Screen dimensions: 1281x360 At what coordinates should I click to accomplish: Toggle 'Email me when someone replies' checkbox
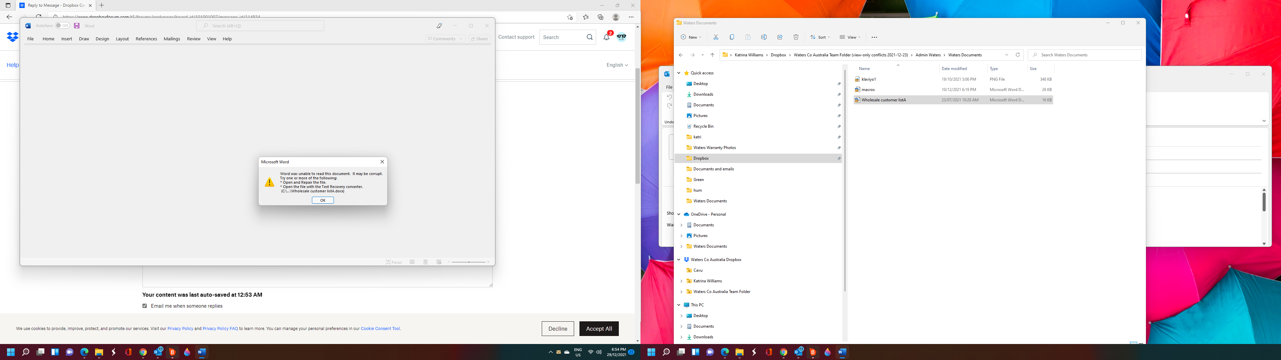click(x=145, y=306)
